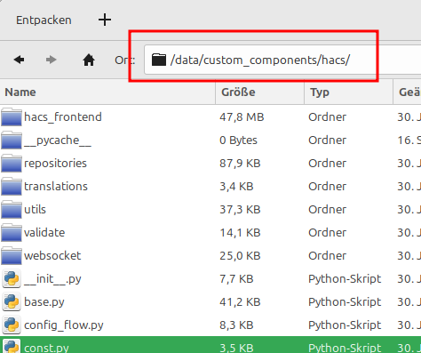Click the 87,9 KB size value

(x=240, y=164)
